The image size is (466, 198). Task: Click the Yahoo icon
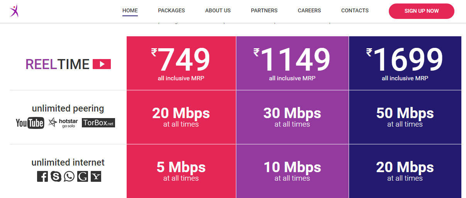point(96,176)
